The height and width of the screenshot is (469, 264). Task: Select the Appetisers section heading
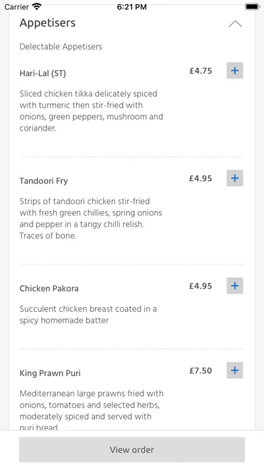pyautogui.click(x=48, y=23)
